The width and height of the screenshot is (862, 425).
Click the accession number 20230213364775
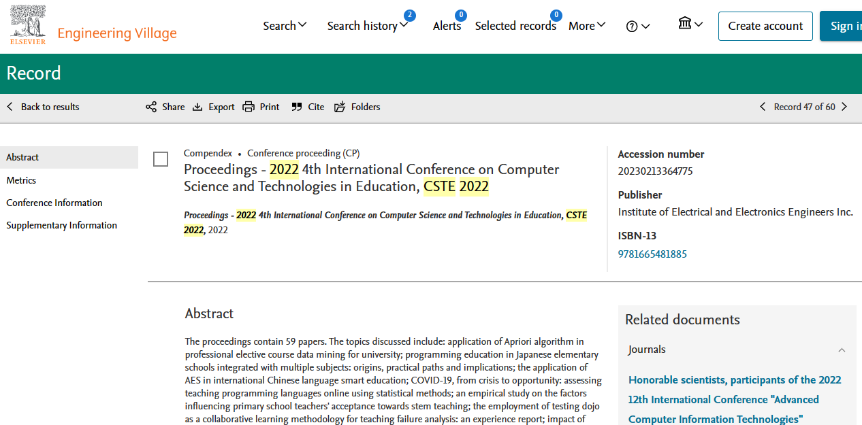[x=655, y=171]
